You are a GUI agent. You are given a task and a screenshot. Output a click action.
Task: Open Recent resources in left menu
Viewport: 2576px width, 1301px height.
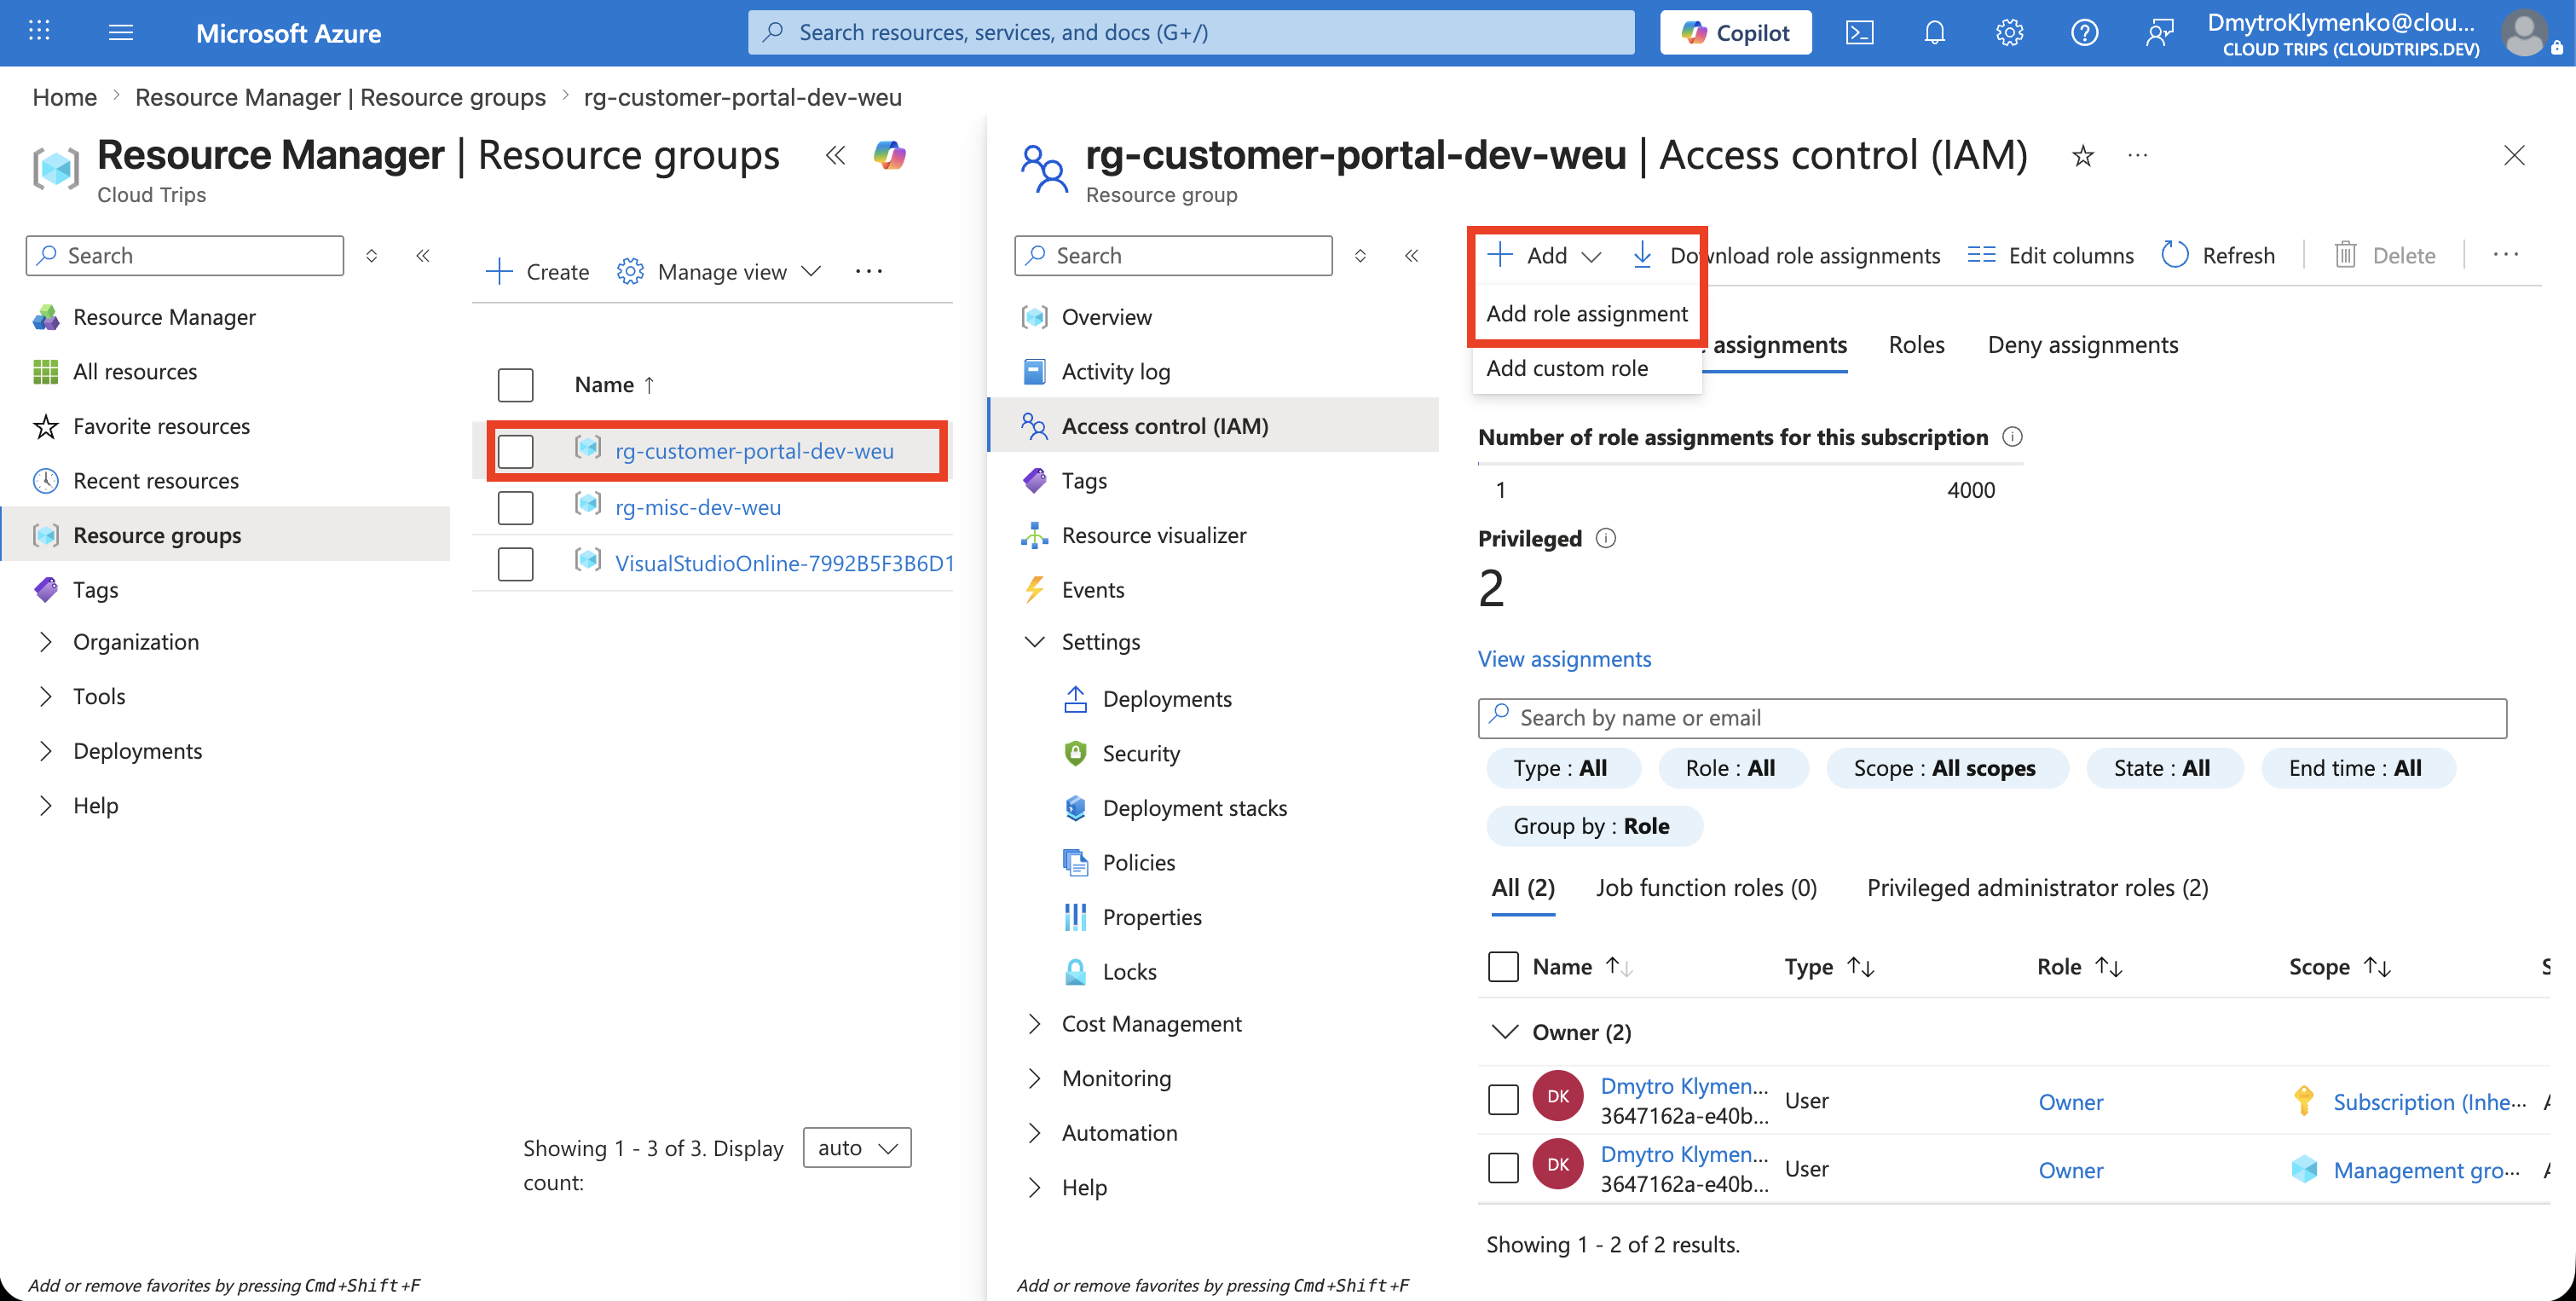pos(155,480)
